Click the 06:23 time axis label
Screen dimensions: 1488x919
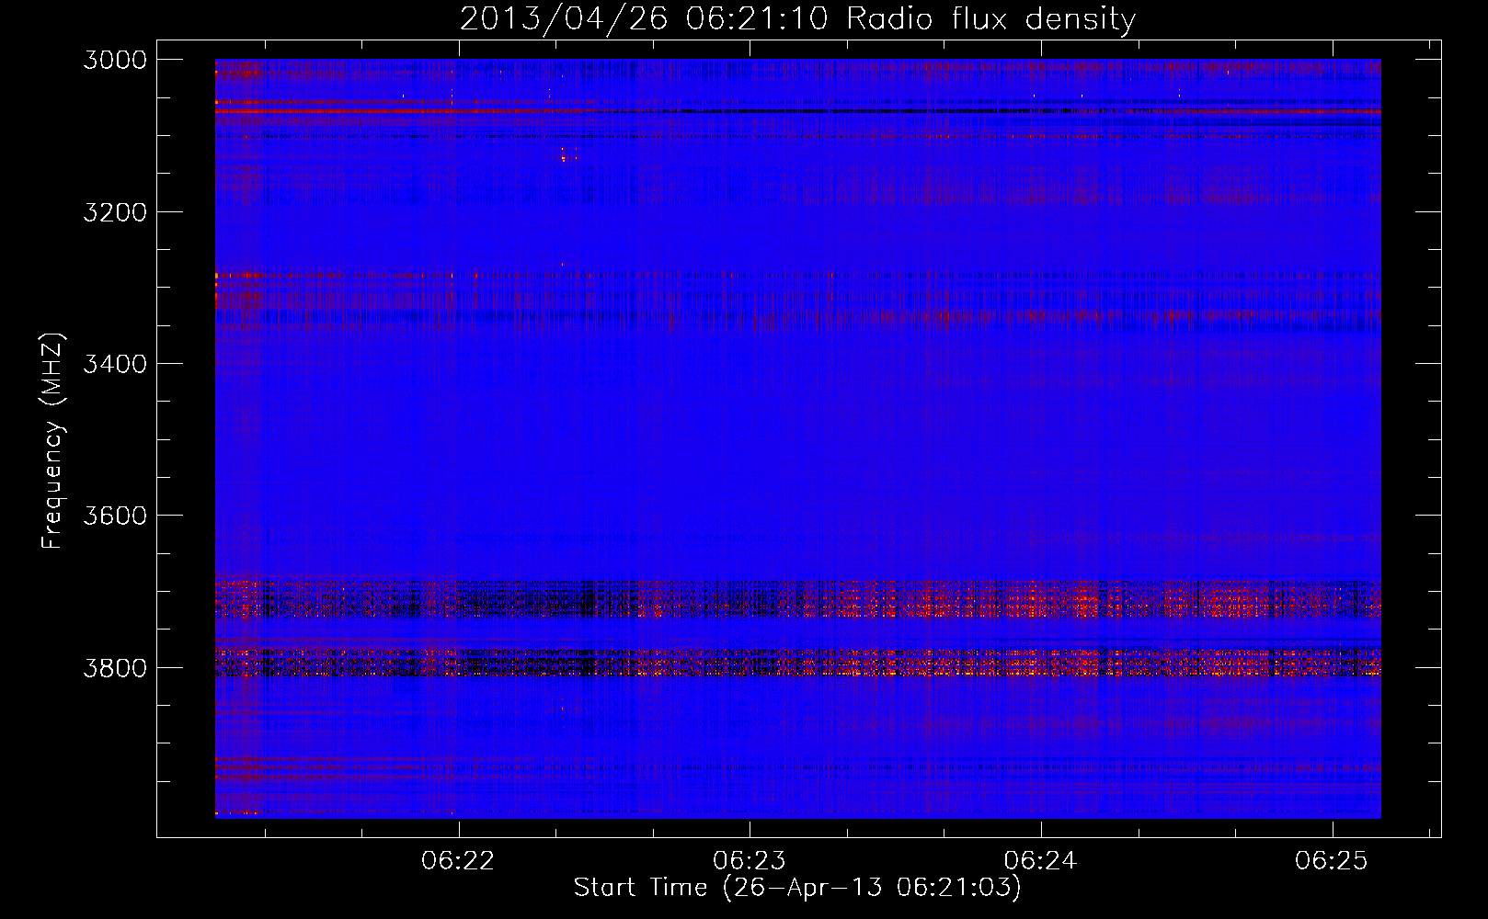point(750,860)
